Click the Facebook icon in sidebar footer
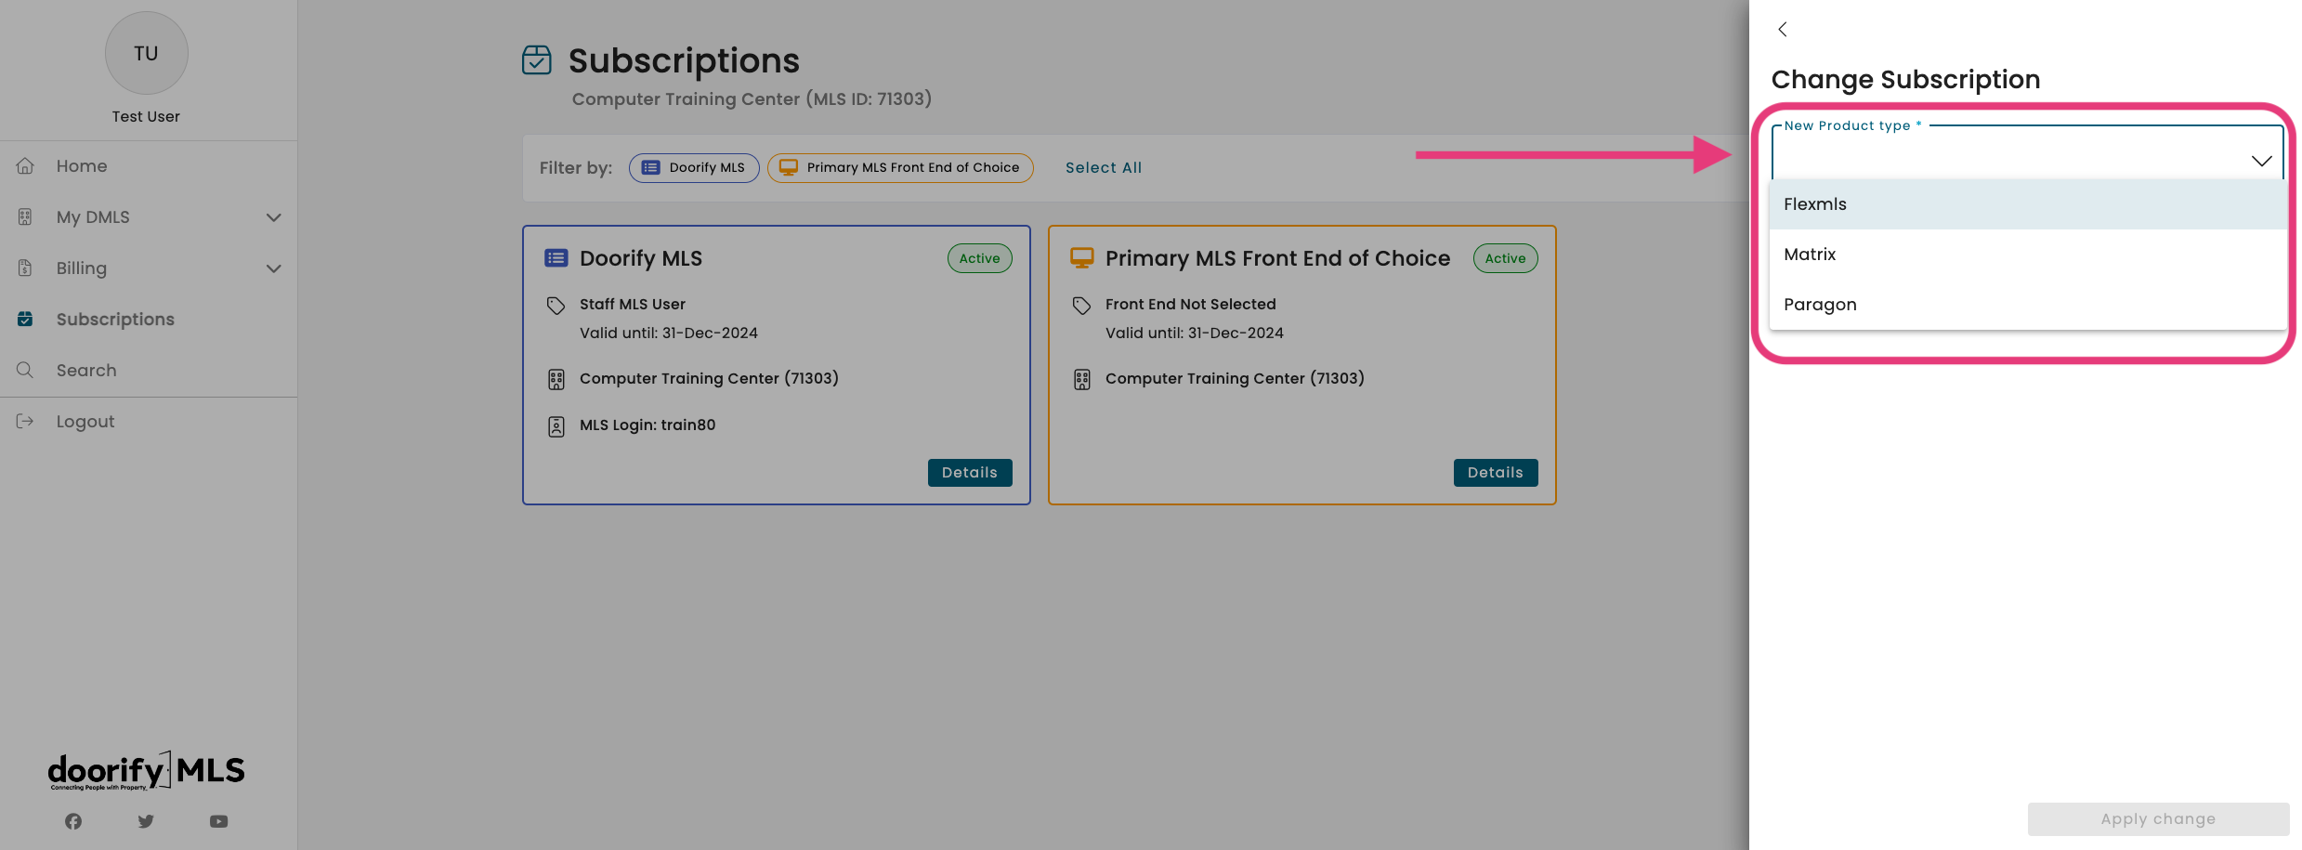 click(73, 821)
